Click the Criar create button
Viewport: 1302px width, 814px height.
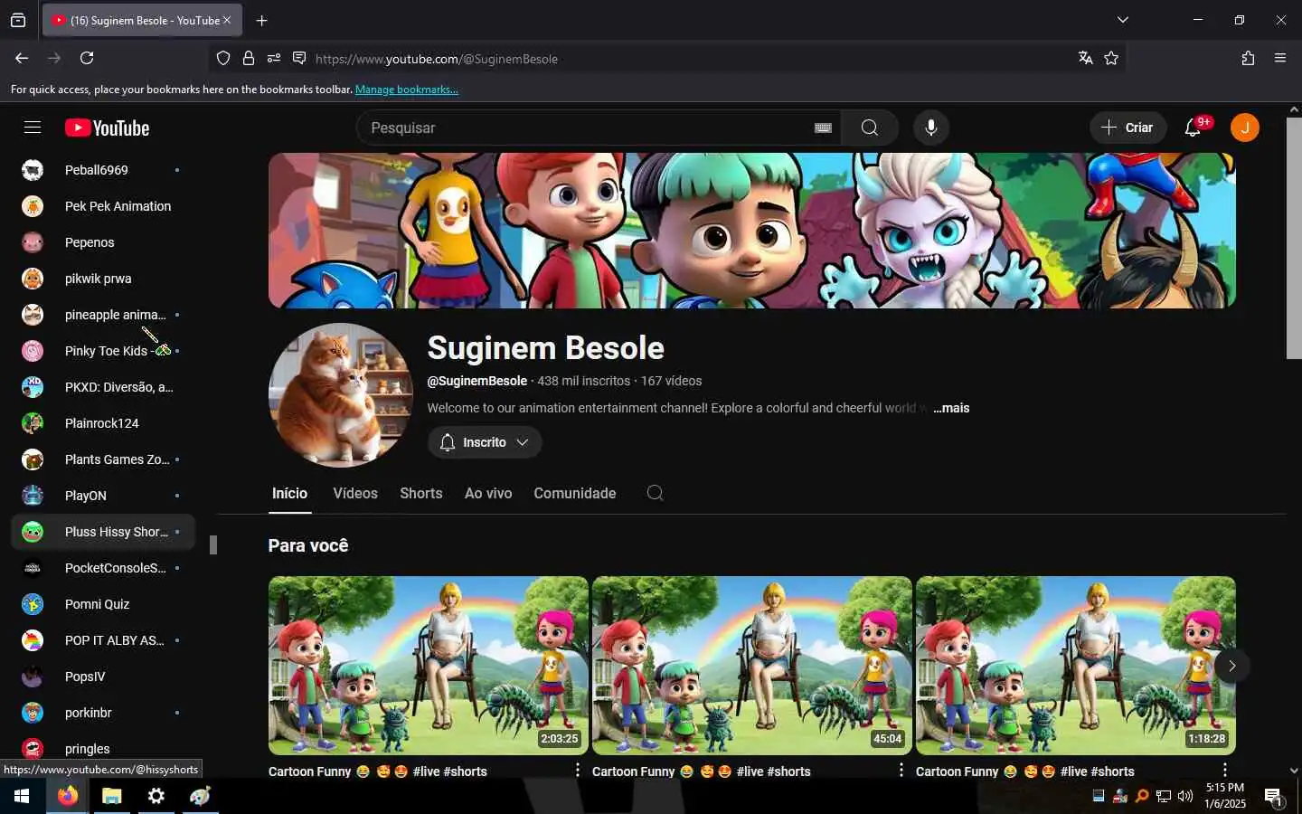[x=1127, y=128]
